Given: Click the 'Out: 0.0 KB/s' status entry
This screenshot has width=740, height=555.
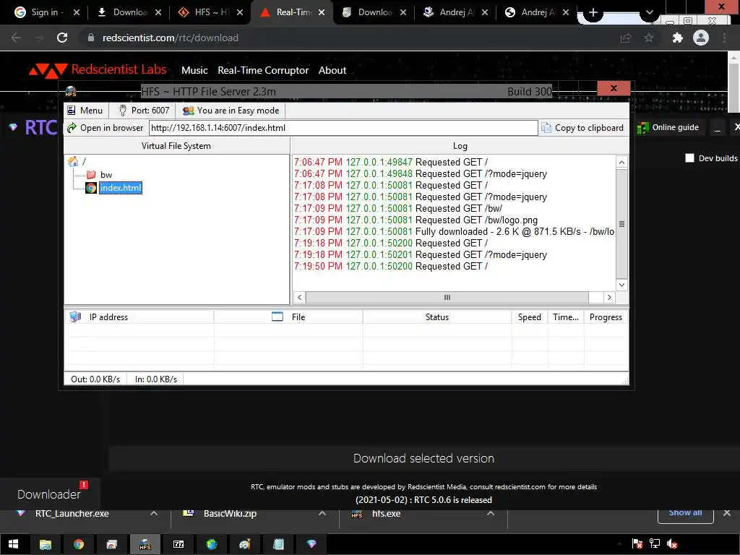Looking at the screenshot, I should (x=95, y=379).
